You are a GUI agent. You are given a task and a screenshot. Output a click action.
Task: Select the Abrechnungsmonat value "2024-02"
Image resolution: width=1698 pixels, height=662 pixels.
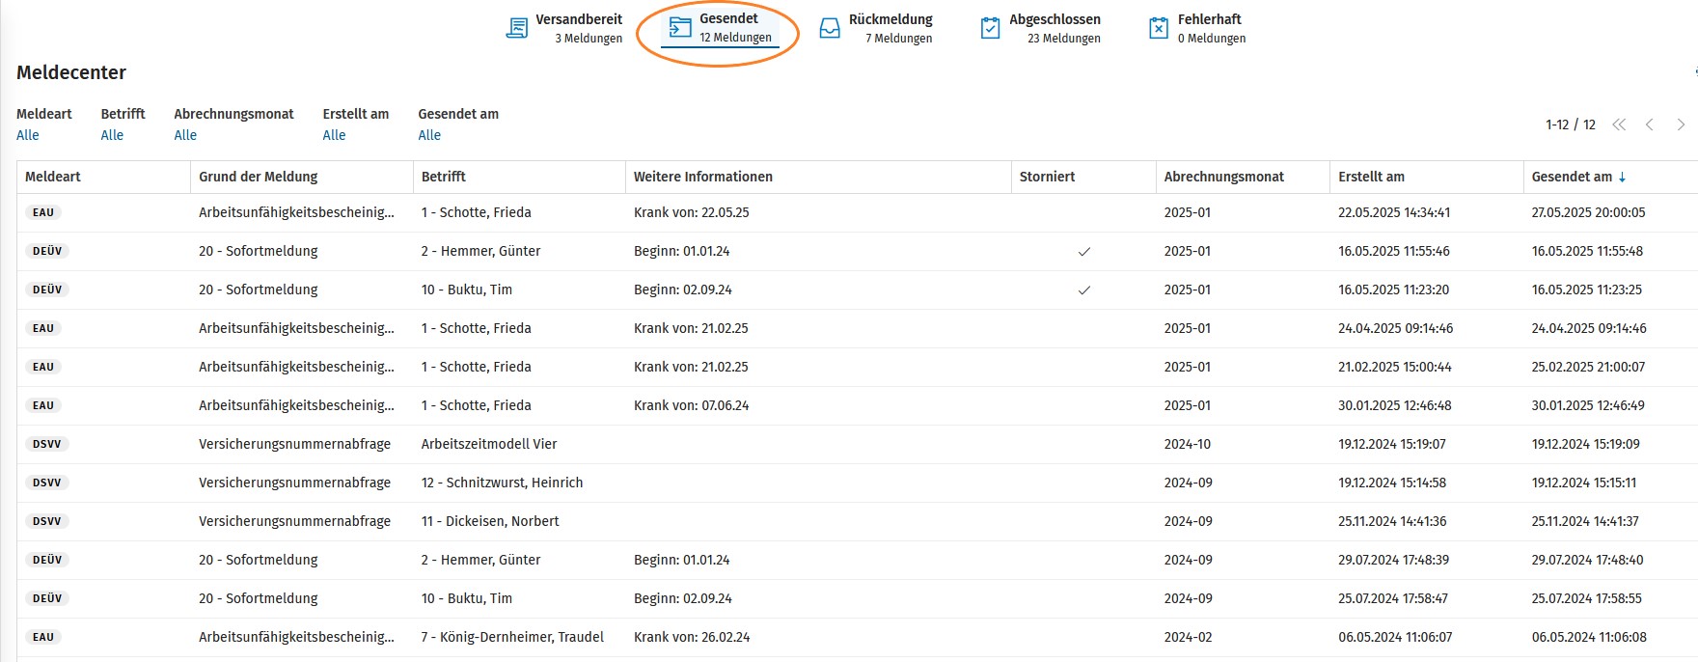coord(1188,637)
